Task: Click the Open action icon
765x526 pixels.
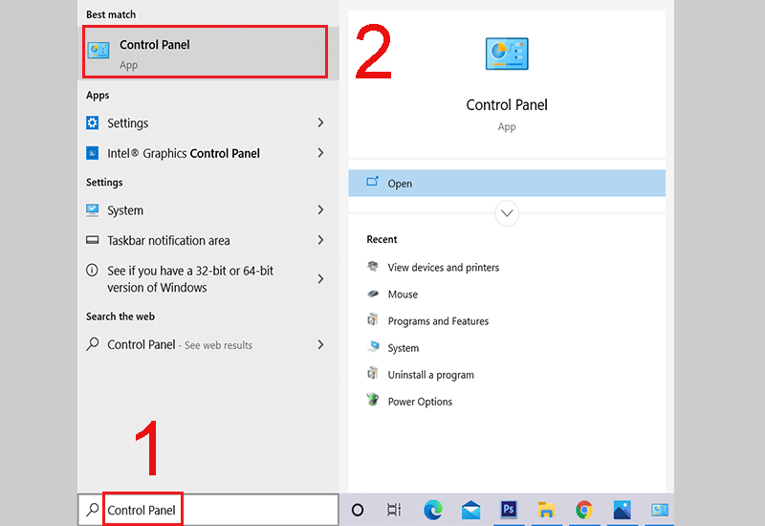Action: coord(372,182)
